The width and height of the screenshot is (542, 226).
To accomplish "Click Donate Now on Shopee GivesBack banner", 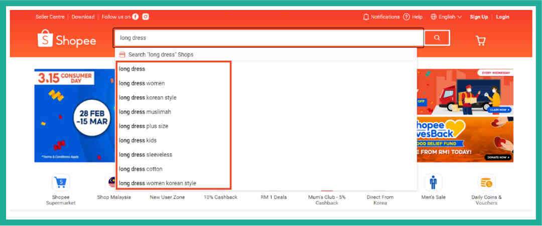I will [x=498, y=157].
